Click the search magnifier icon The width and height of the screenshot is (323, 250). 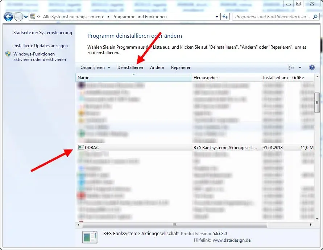pos(315,17)
